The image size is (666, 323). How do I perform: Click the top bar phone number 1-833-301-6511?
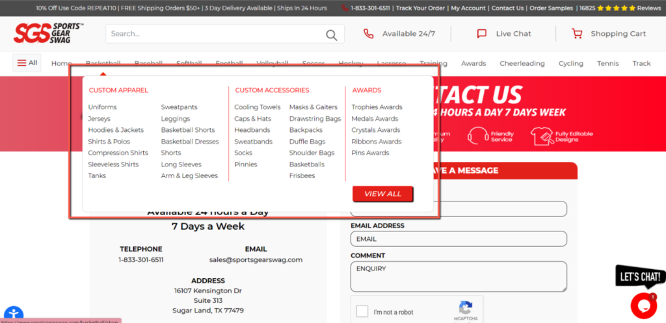tap(370, 8)
